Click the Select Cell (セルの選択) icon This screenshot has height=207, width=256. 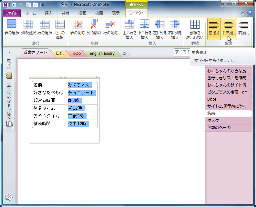[x=60, y=29]
